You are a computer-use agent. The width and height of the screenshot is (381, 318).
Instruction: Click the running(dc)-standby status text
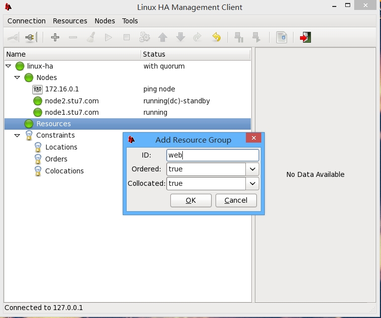point(177,101)
